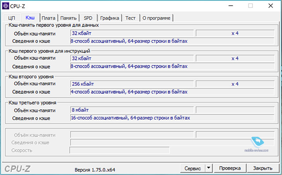The height and width of the screenshot is (175, 282).
Task: Switch to the Память tab
Action: click(x=68, y=18)
